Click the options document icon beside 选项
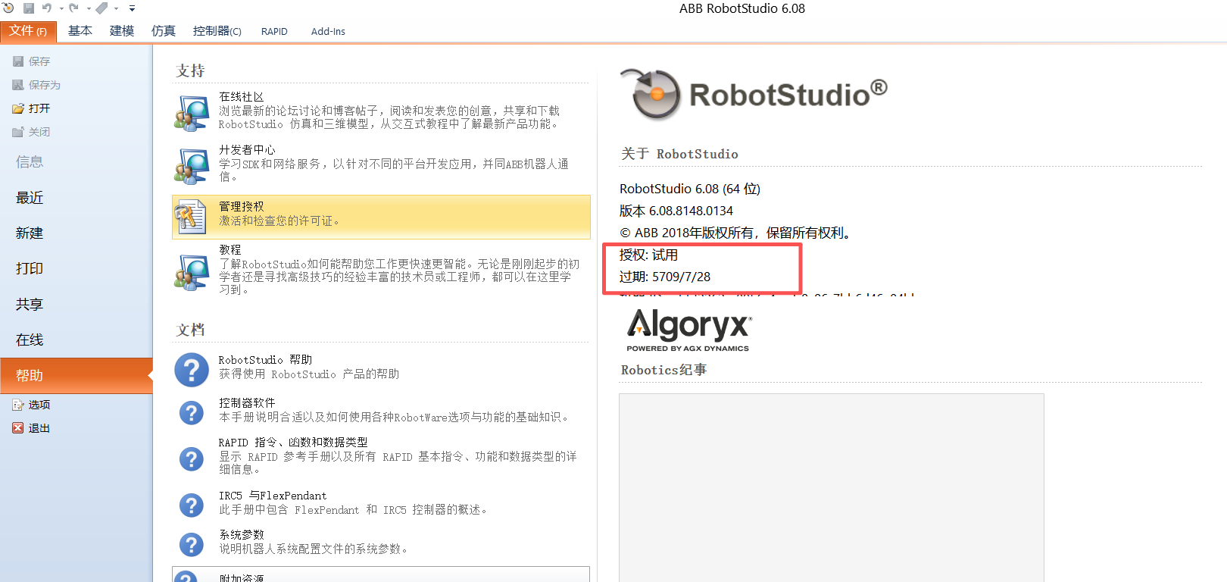 click(18, 405)
